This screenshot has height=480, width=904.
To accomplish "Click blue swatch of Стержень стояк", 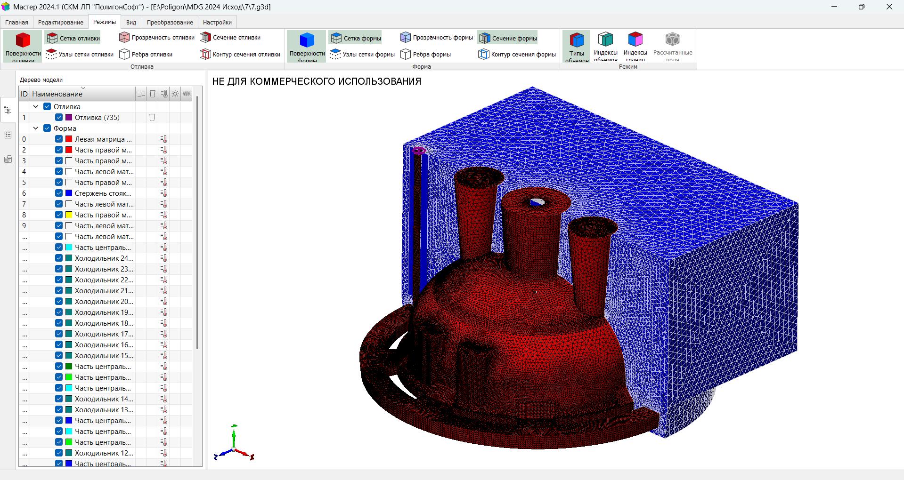I will [69, 193].
